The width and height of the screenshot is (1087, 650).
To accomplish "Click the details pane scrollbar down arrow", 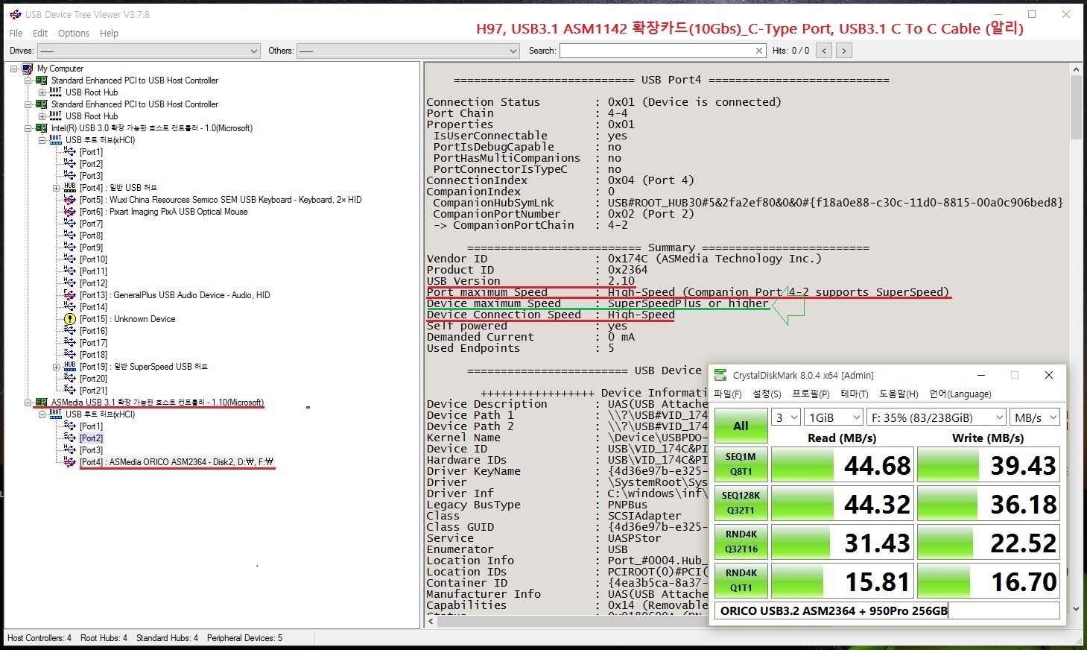I will [x=1076, y=609].
